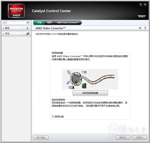Click the 启动视频转换器 button
The width and height of the screenshot is (150, 143).
(x=90, y=93)
